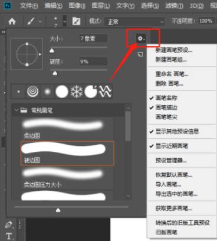Open brush preset picker arrow next to size 7
Viewport: 217px width, 241px height.
click(x=64, y=21)
